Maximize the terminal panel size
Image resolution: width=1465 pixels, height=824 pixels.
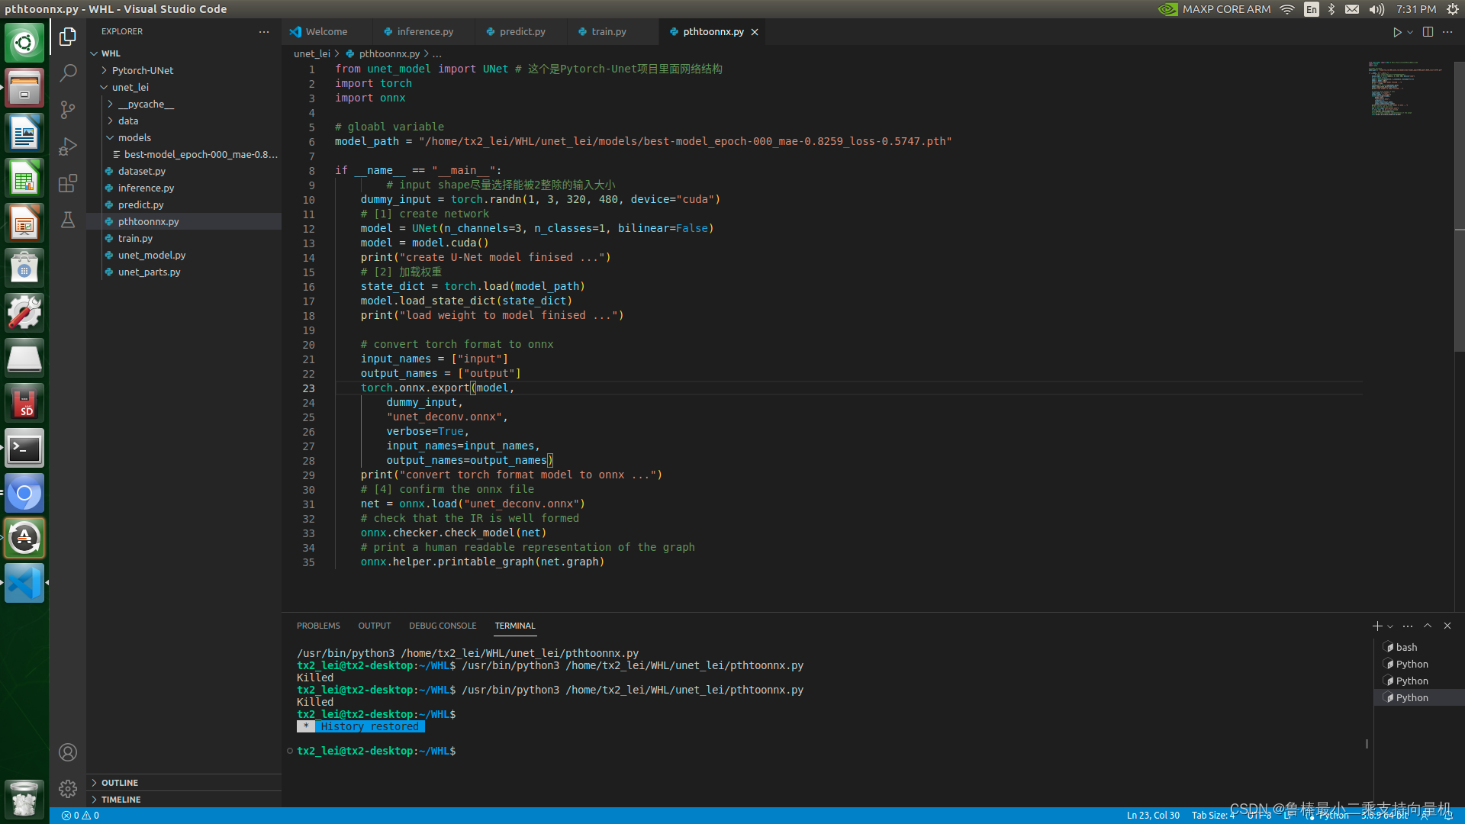tap(1428, 626)
